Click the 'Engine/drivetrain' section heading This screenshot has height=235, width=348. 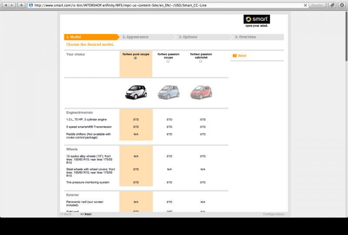tap(80, 113)
